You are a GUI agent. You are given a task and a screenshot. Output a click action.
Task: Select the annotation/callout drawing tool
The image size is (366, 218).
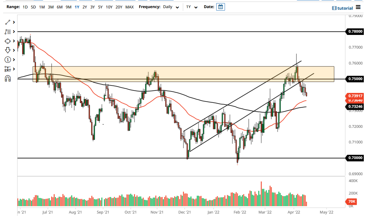7,31
